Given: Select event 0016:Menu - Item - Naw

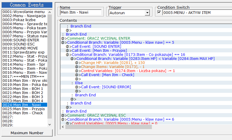Looking at the screenshot, I should [x=25, y=72].
